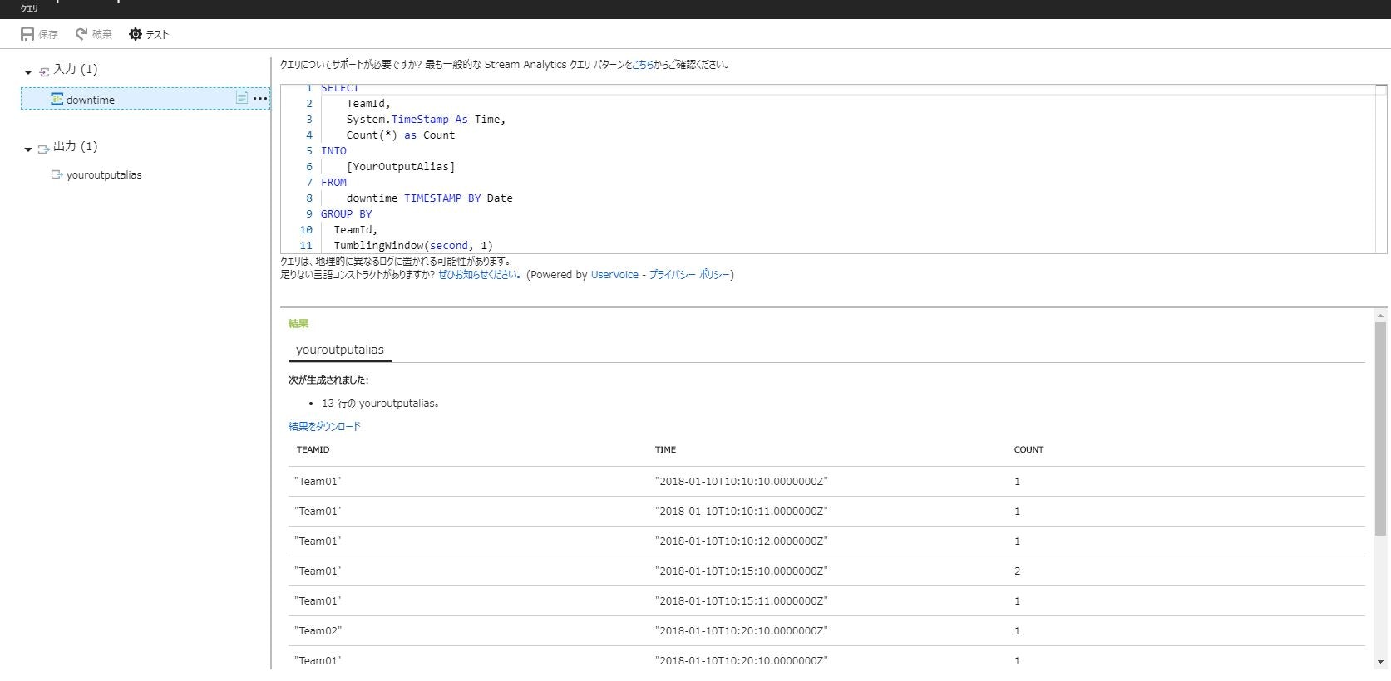1391x681 pixels.
Task: Click the downtime input stream icon
Action: (x=57, y=99)
